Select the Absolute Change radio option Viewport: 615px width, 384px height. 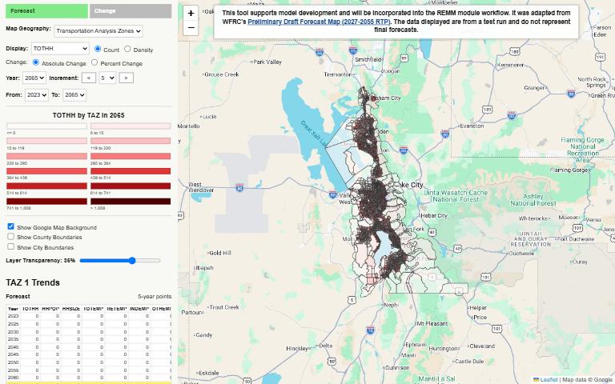[36, 62]
